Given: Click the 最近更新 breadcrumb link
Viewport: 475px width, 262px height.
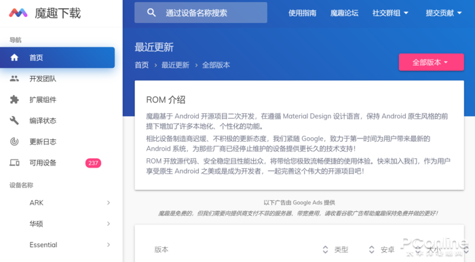Looking at the screenshot, I should click(175, 65).
